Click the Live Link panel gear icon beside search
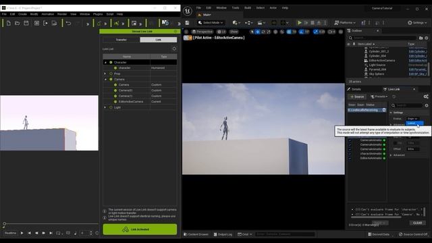Screen dimensions: 432x243 [x=427, y=105]
